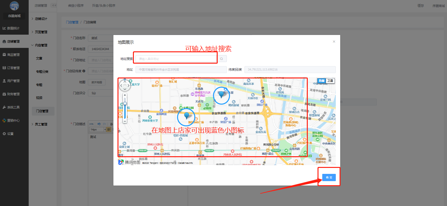Open the 门店评分 5分 dropdown
Image resolution: width=447 pixels, height=206 pixels.
[x=100, y=93]
